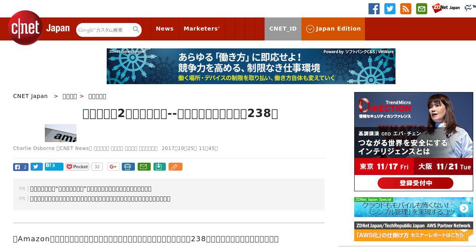
Task: Email the article via green envelope icon
Action: pos(144,167)
